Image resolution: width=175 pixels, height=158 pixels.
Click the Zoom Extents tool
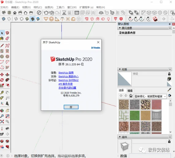2,121
